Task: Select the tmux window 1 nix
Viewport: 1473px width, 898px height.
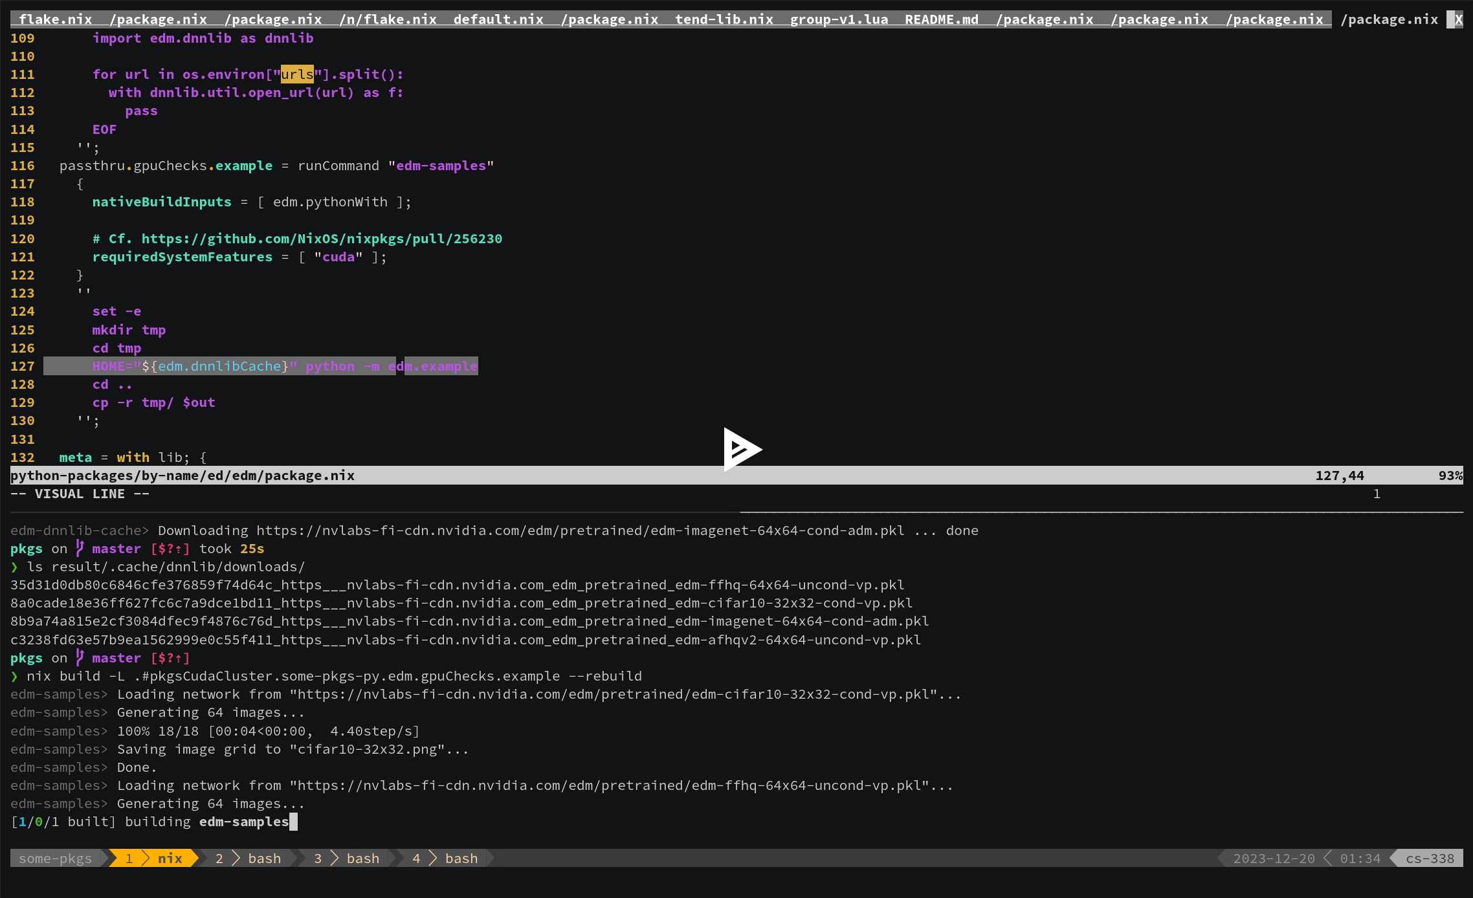Action: pyautogui.click(x=154, y=858)
